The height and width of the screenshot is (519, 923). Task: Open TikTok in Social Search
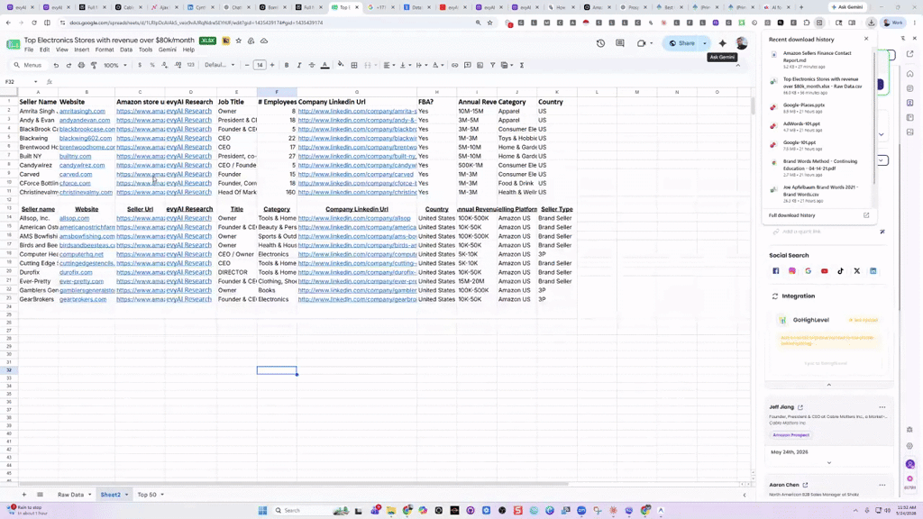[x=841, y=271]
